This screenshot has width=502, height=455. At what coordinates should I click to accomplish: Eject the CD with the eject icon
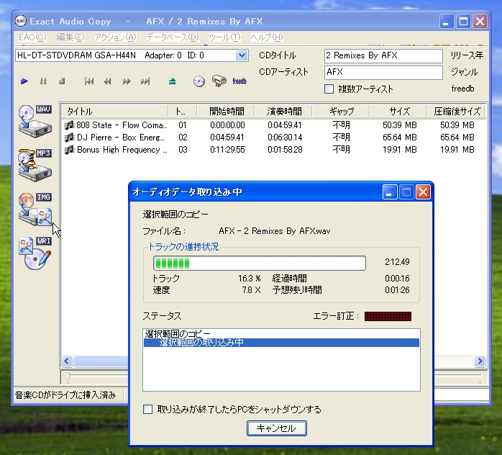(172, 81)
